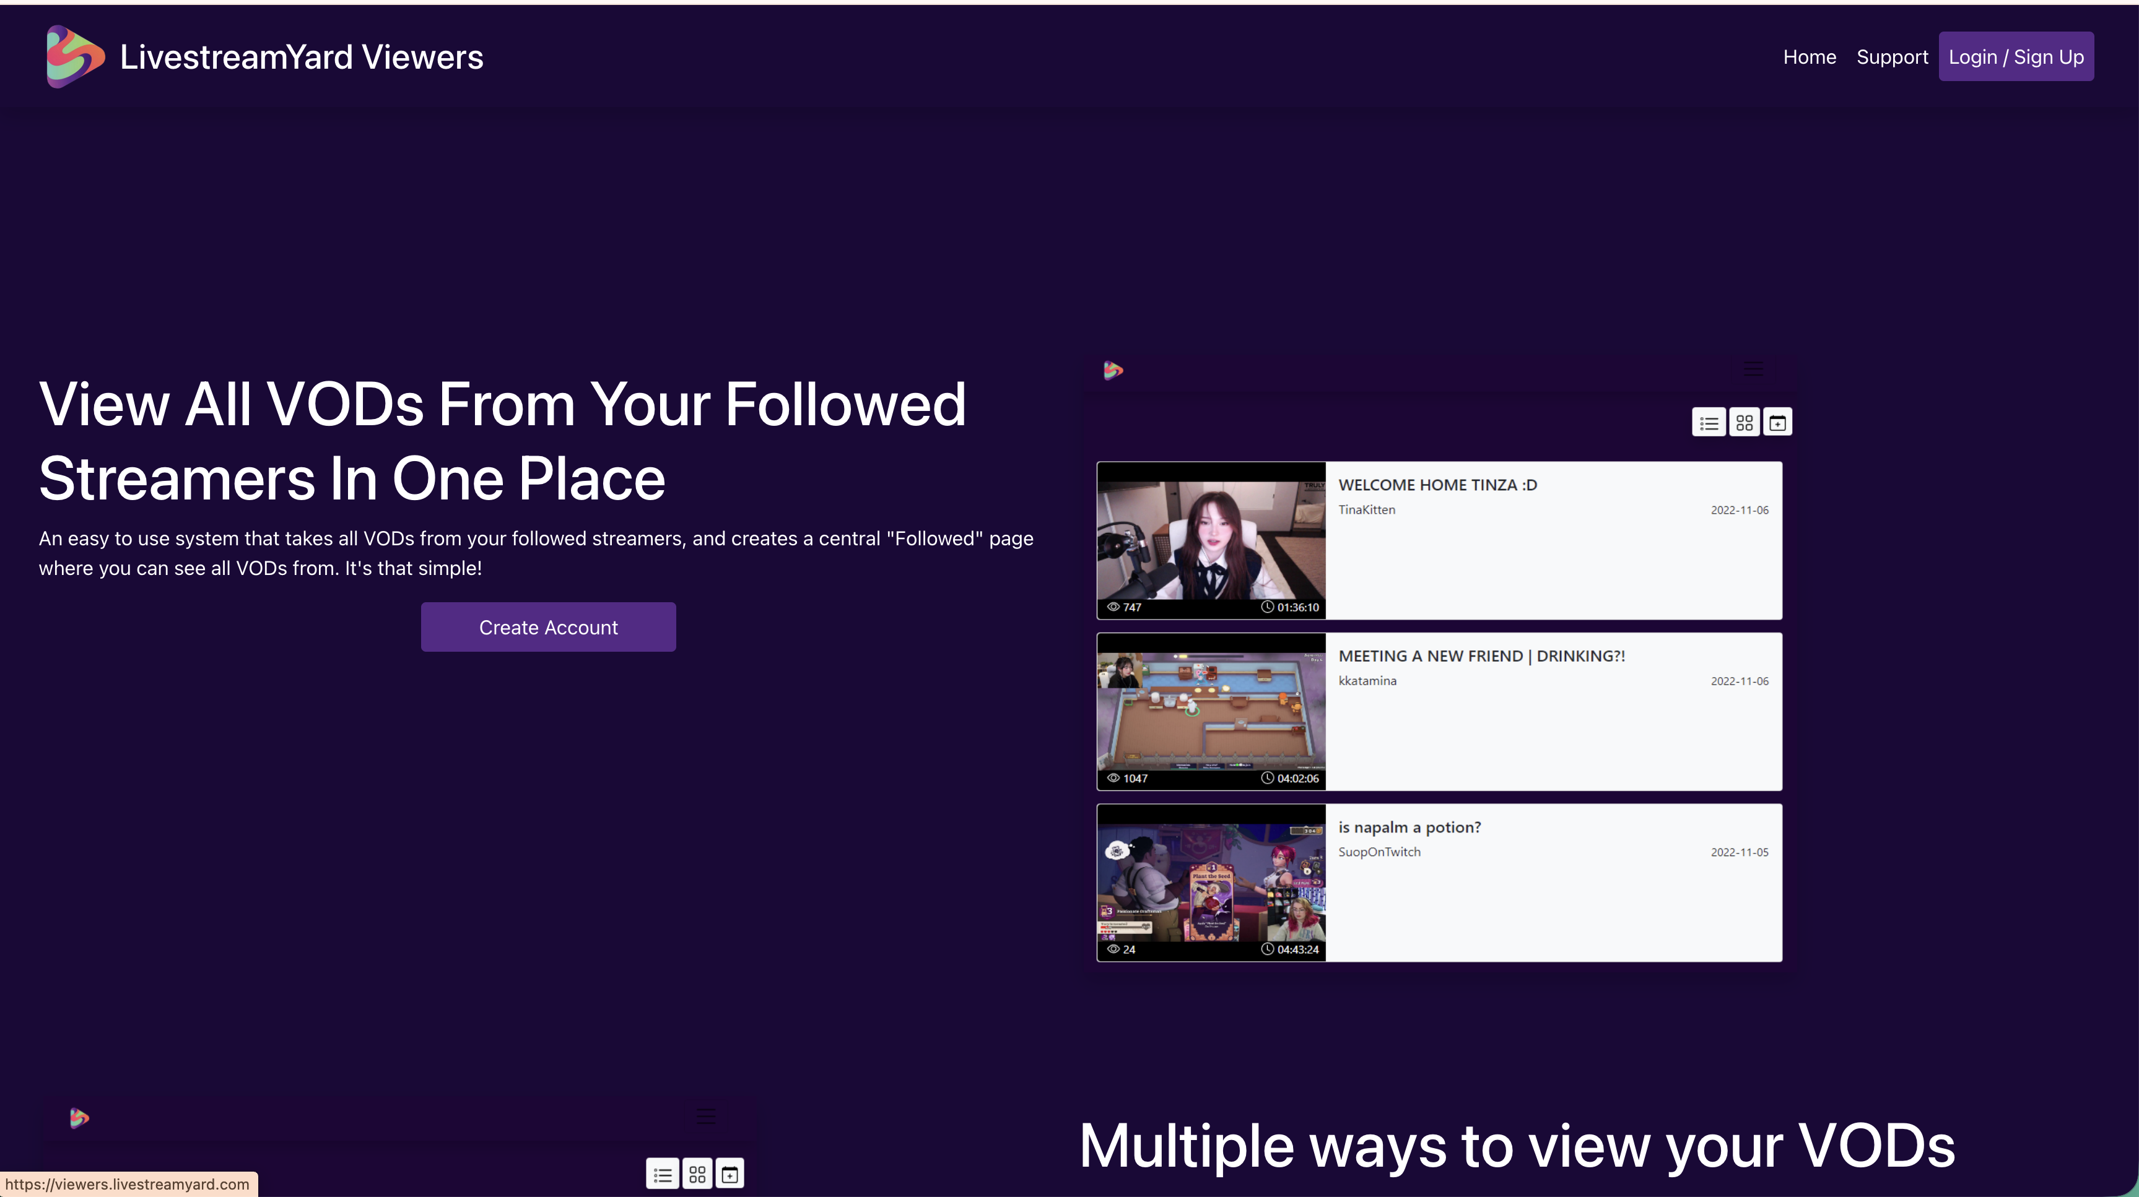Click the hamburger menu in the demo panel
Image resolution: width=2139 pixels, height=1197 pixels.
(x=1754, y=368)
